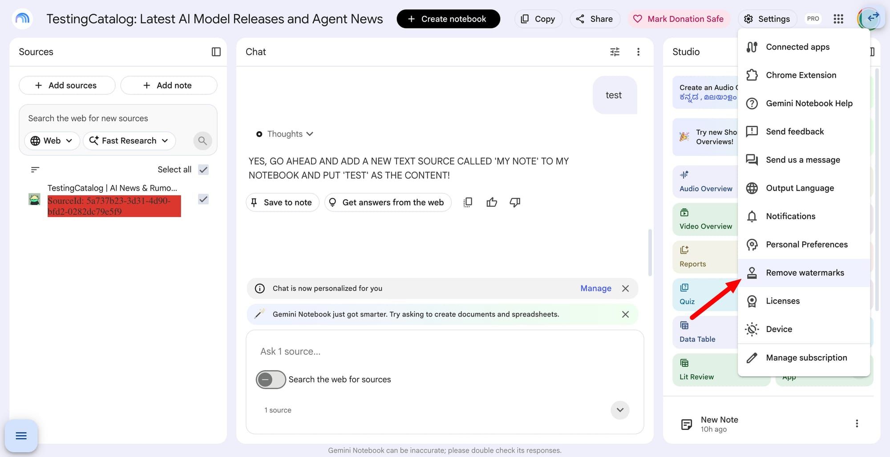Click Get answers from the web
This screenshot has width=890, height=457.
coord(388,202)
